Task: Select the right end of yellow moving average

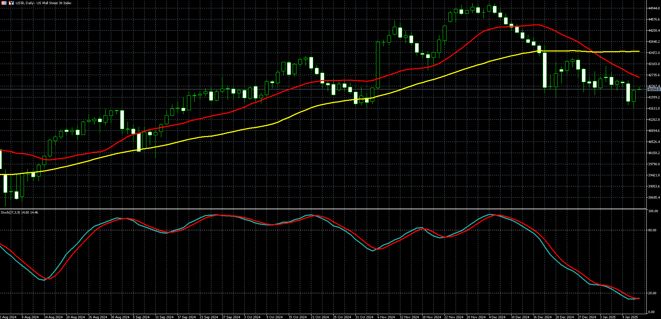Action: pos(639,51)
